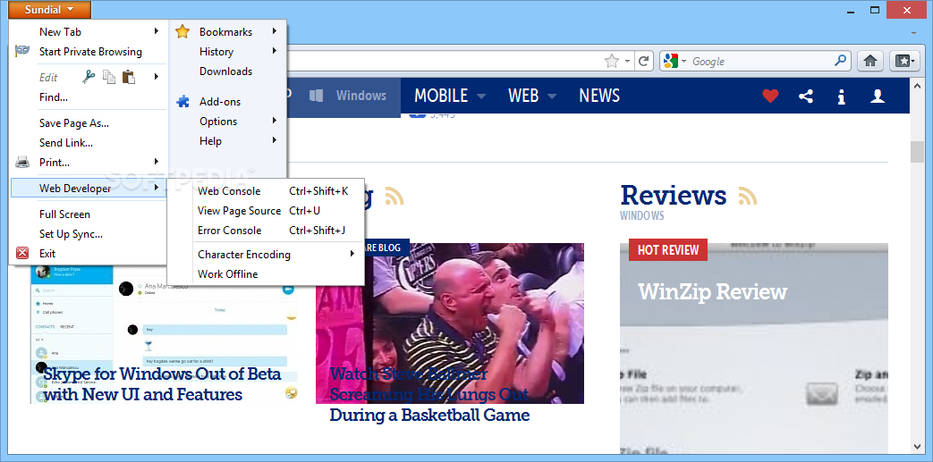Click the Copy icon in Edit row
This screenshot has height=462, width=933.
tap(108, 76)
